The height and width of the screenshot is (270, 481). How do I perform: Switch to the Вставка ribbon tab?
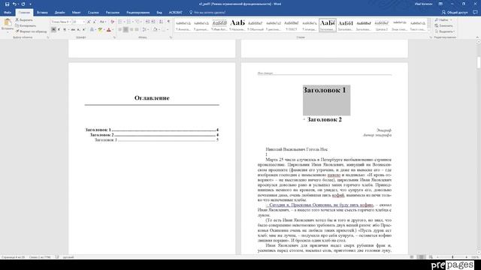coord(42,13)
